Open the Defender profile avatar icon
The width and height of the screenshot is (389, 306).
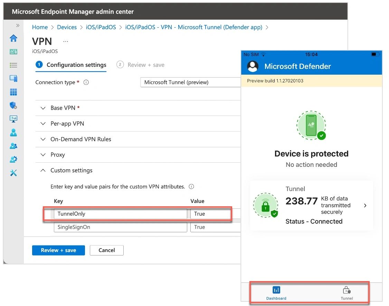[253, 66]
